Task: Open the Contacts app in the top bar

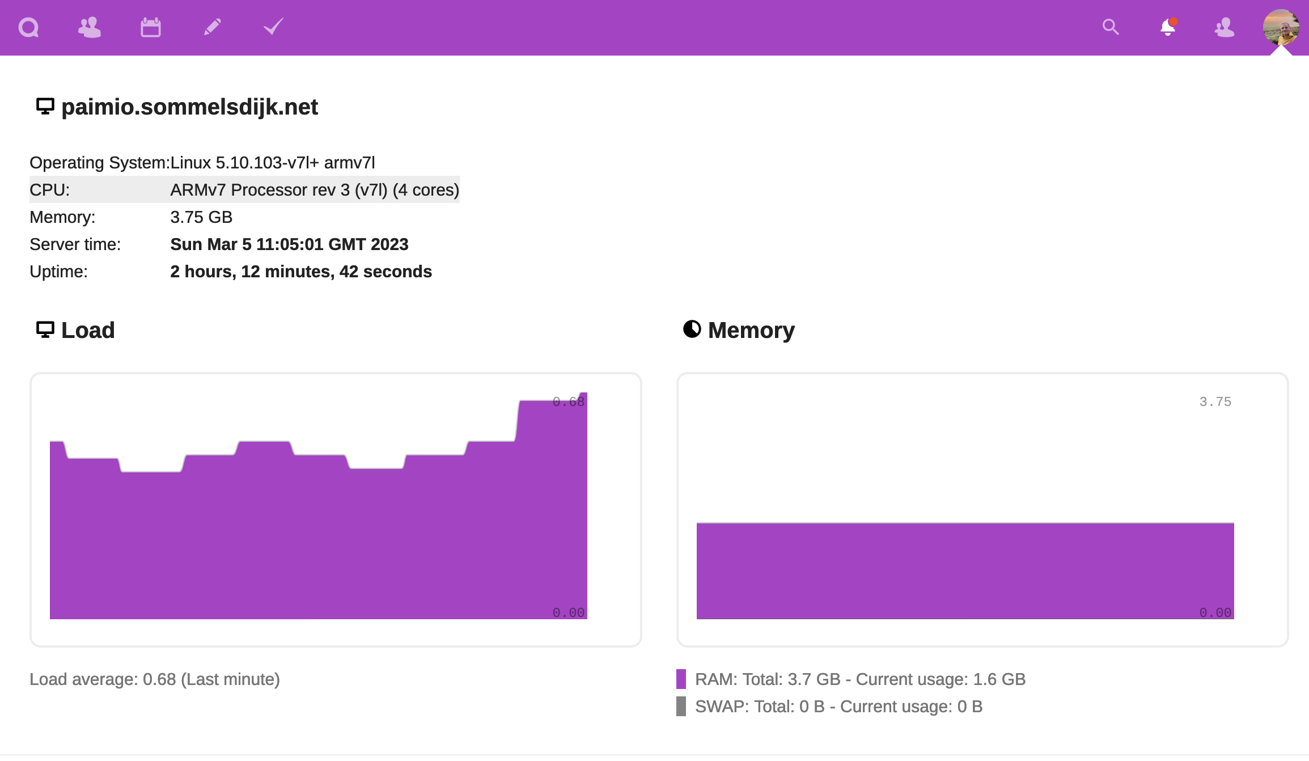Action: point(89,27)
